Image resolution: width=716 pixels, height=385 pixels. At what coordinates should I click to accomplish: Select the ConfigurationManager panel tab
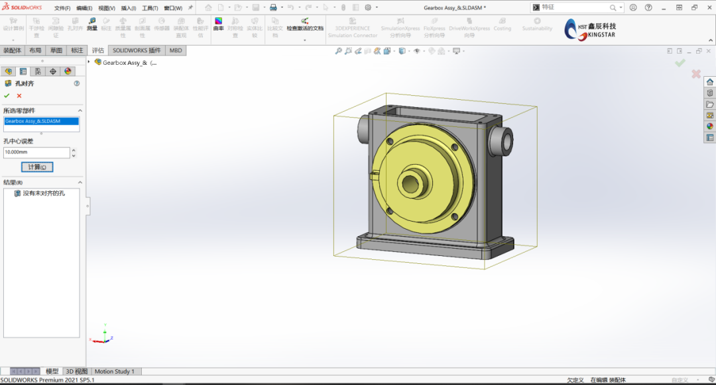coord(37,71)
